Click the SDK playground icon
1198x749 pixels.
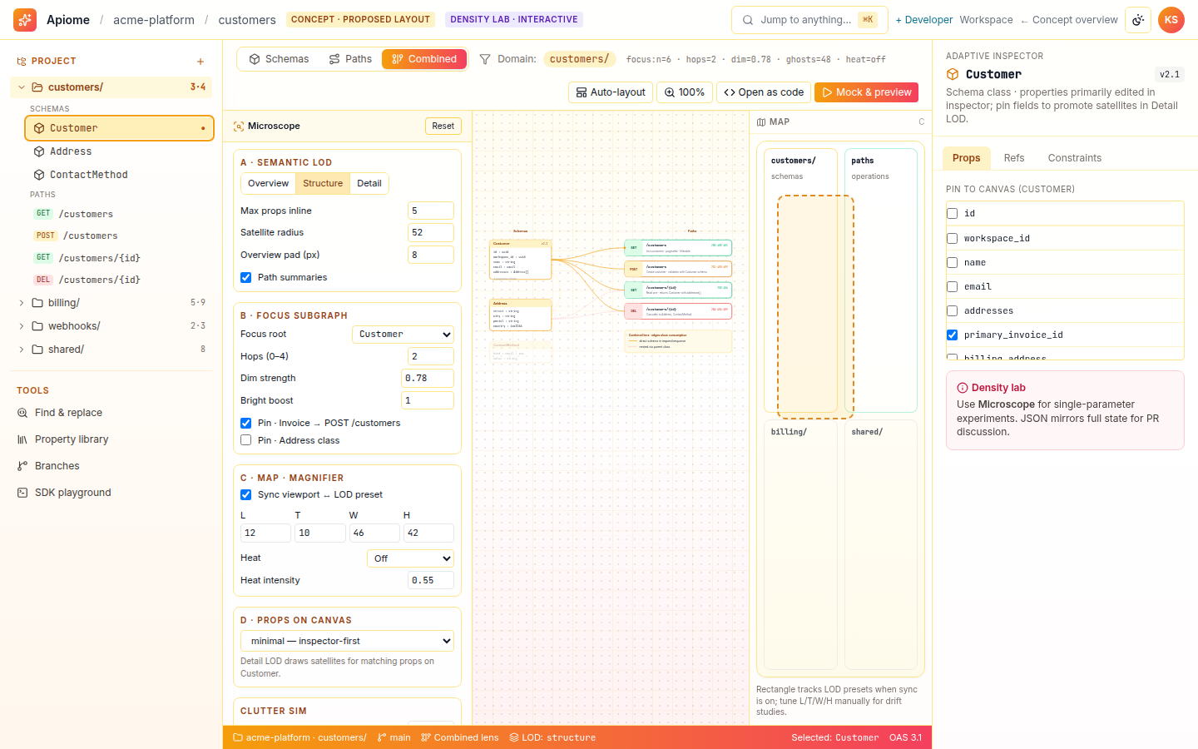pyautogui.click(x=22, y=493)
